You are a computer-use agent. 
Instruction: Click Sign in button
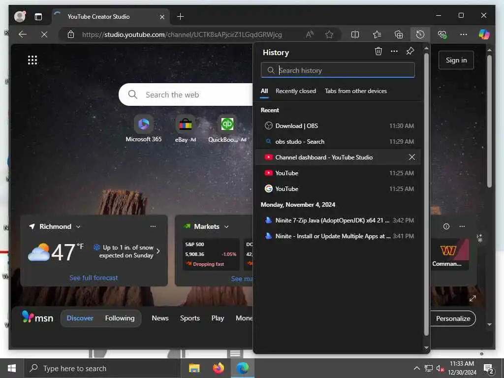456,60
